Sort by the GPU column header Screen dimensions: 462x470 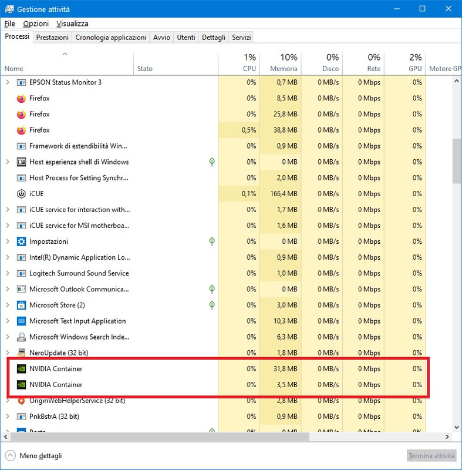pyautogui.click(x=405, y=63)
